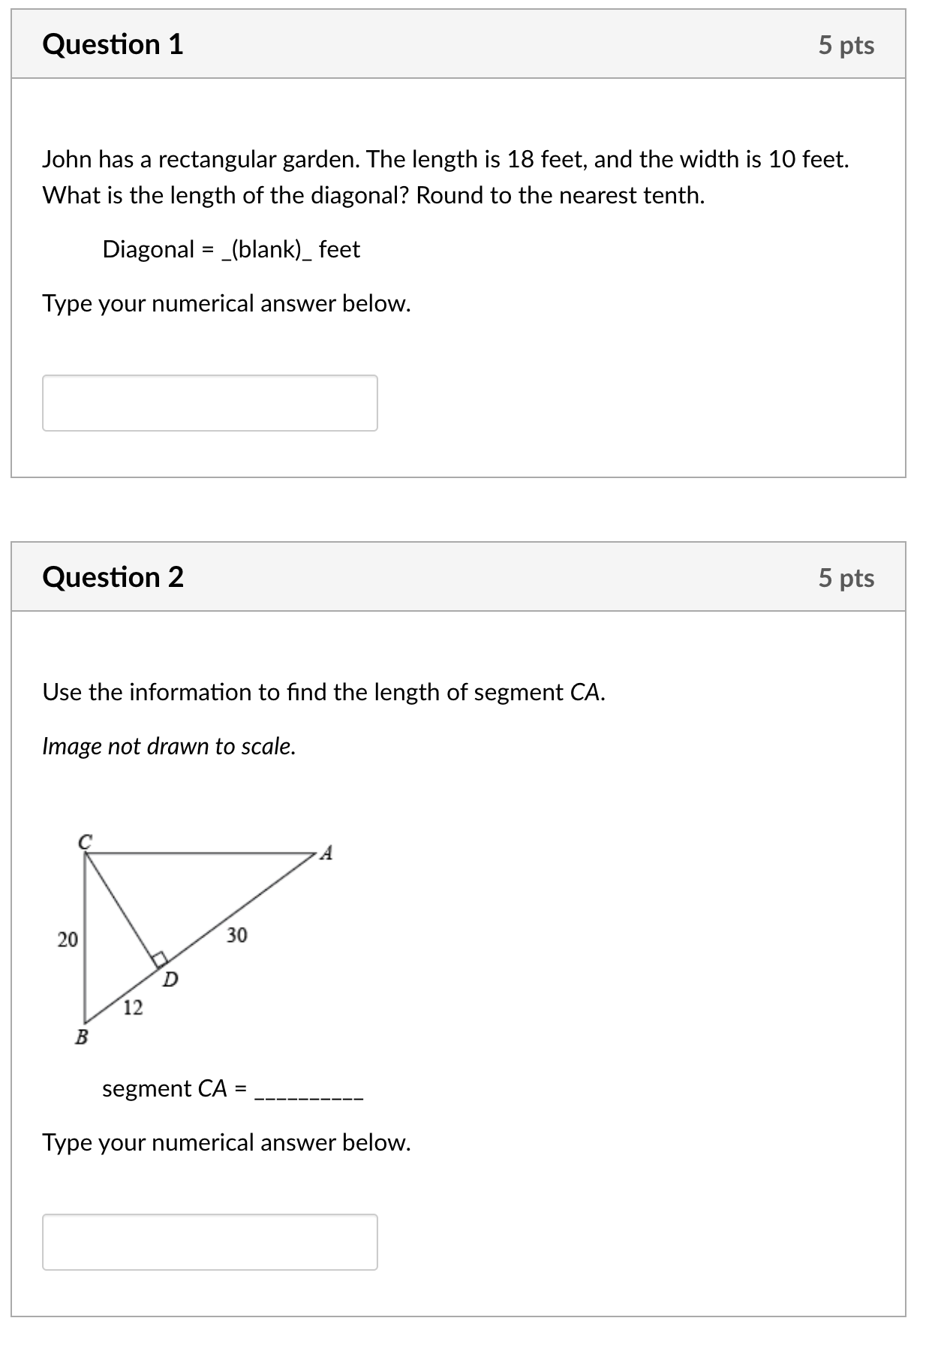The width and height of the screenshot is (938, 1345).
Task: Click the side length 30 in the diagram
Action: coord(237,936)
